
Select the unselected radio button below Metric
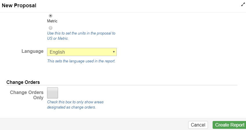[x=50, y=28]
